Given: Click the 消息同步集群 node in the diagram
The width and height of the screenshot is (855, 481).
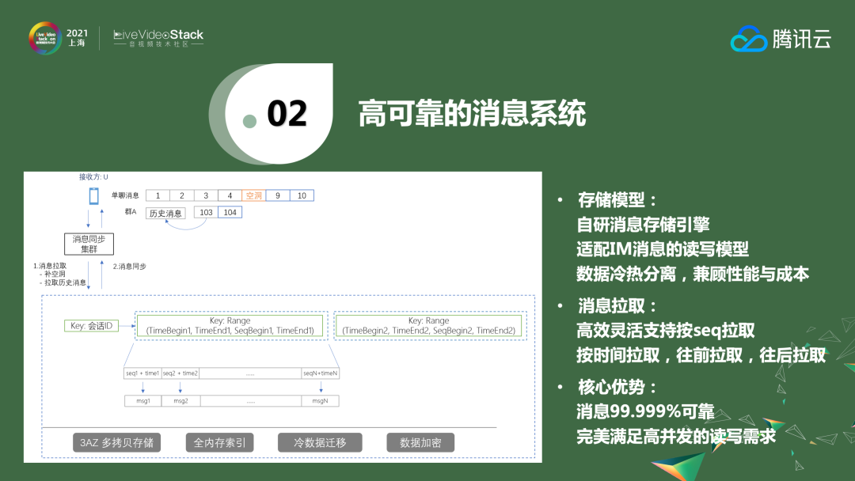Looking at the screenshot, I should (x=89, y=242).
